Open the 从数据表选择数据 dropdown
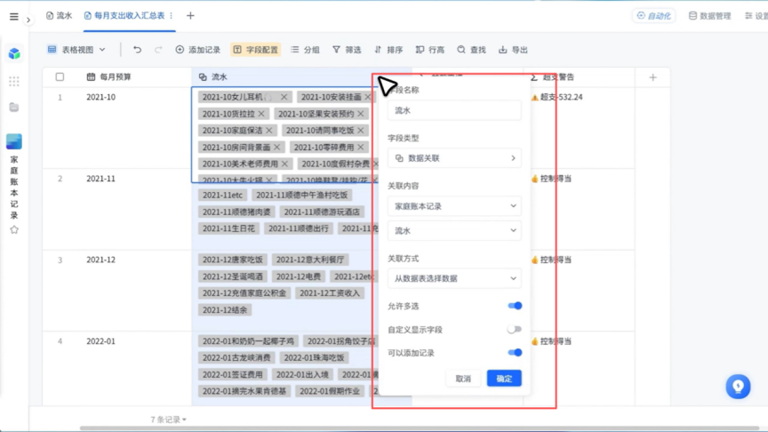This screenshot has height=432, width=768. click(x=454, y=278)
